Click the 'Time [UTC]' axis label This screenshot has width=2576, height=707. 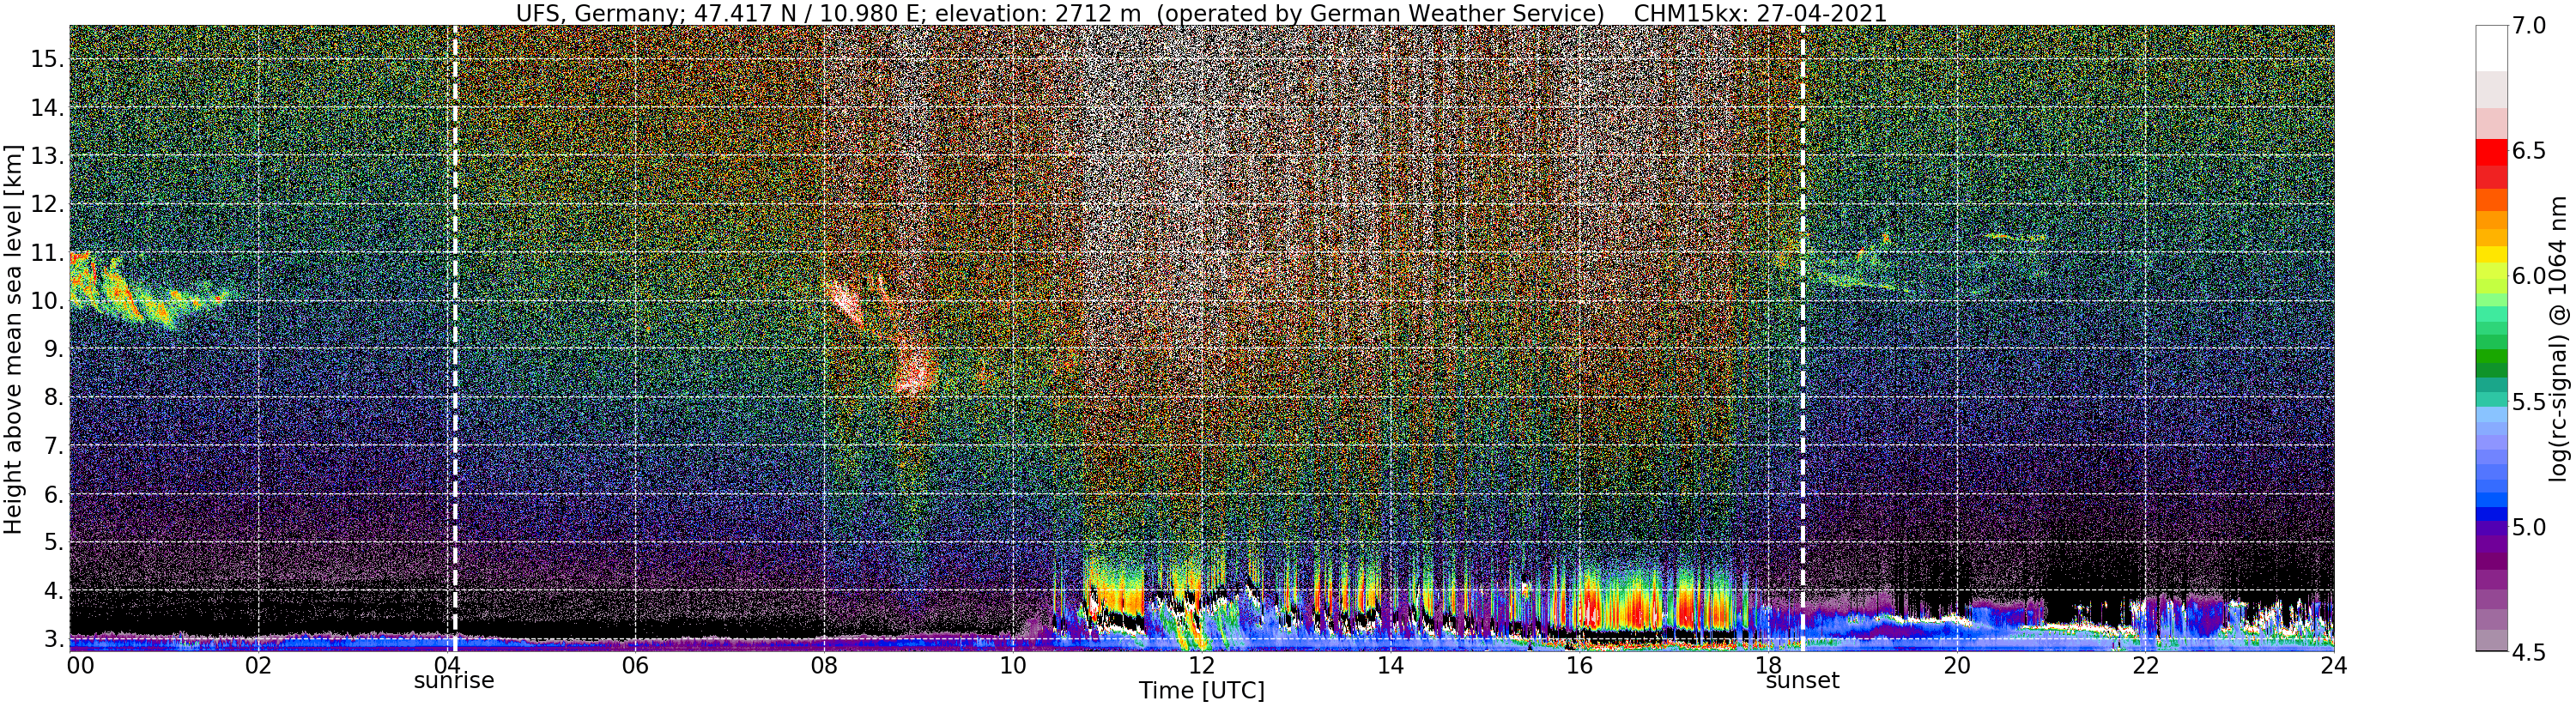[1201, 691]
